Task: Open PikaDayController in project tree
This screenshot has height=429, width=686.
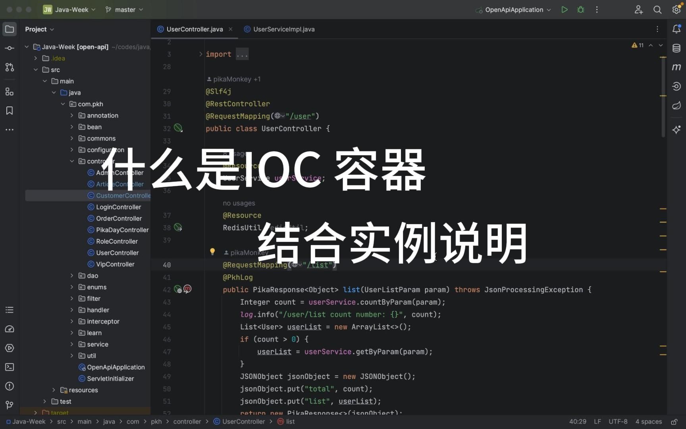Action: click(118, 230)
